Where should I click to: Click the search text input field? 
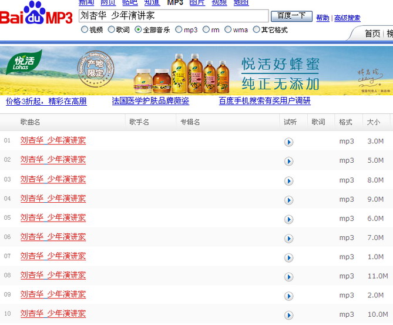(x=173, y=16)
